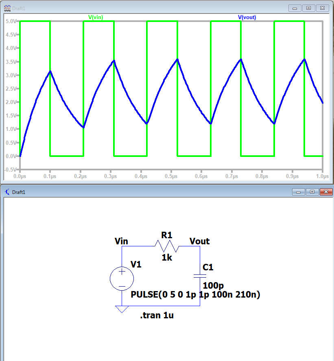
Task: Select the V(vin) trace label
Action: (x=96, y=17)
